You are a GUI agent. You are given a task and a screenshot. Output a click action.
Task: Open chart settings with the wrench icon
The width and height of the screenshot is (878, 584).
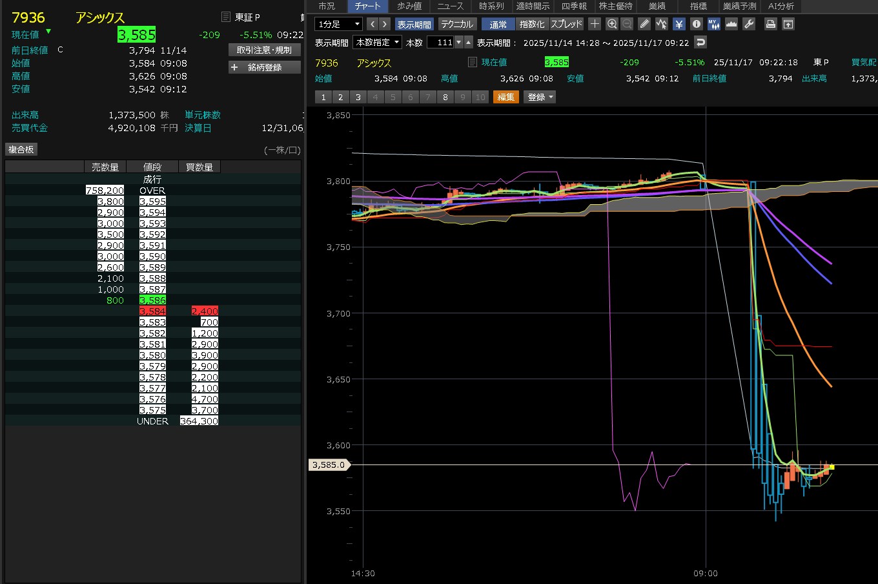coord(749,24)
